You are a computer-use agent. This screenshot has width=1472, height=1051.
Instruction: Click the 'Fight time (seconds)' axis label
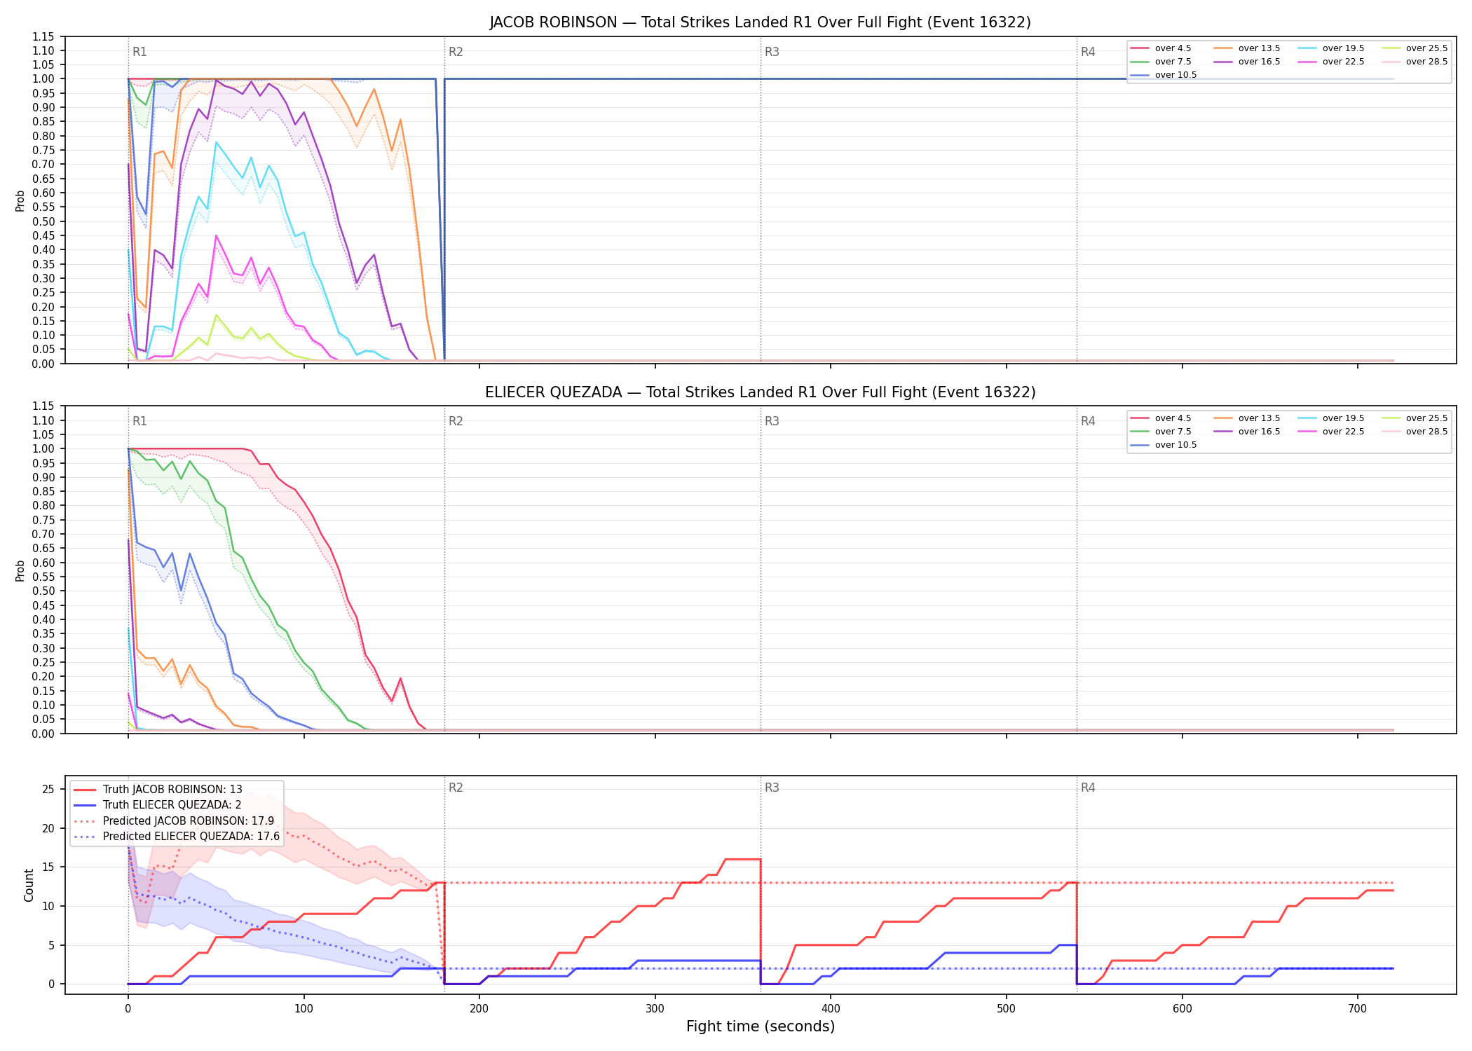point(761,1026)
